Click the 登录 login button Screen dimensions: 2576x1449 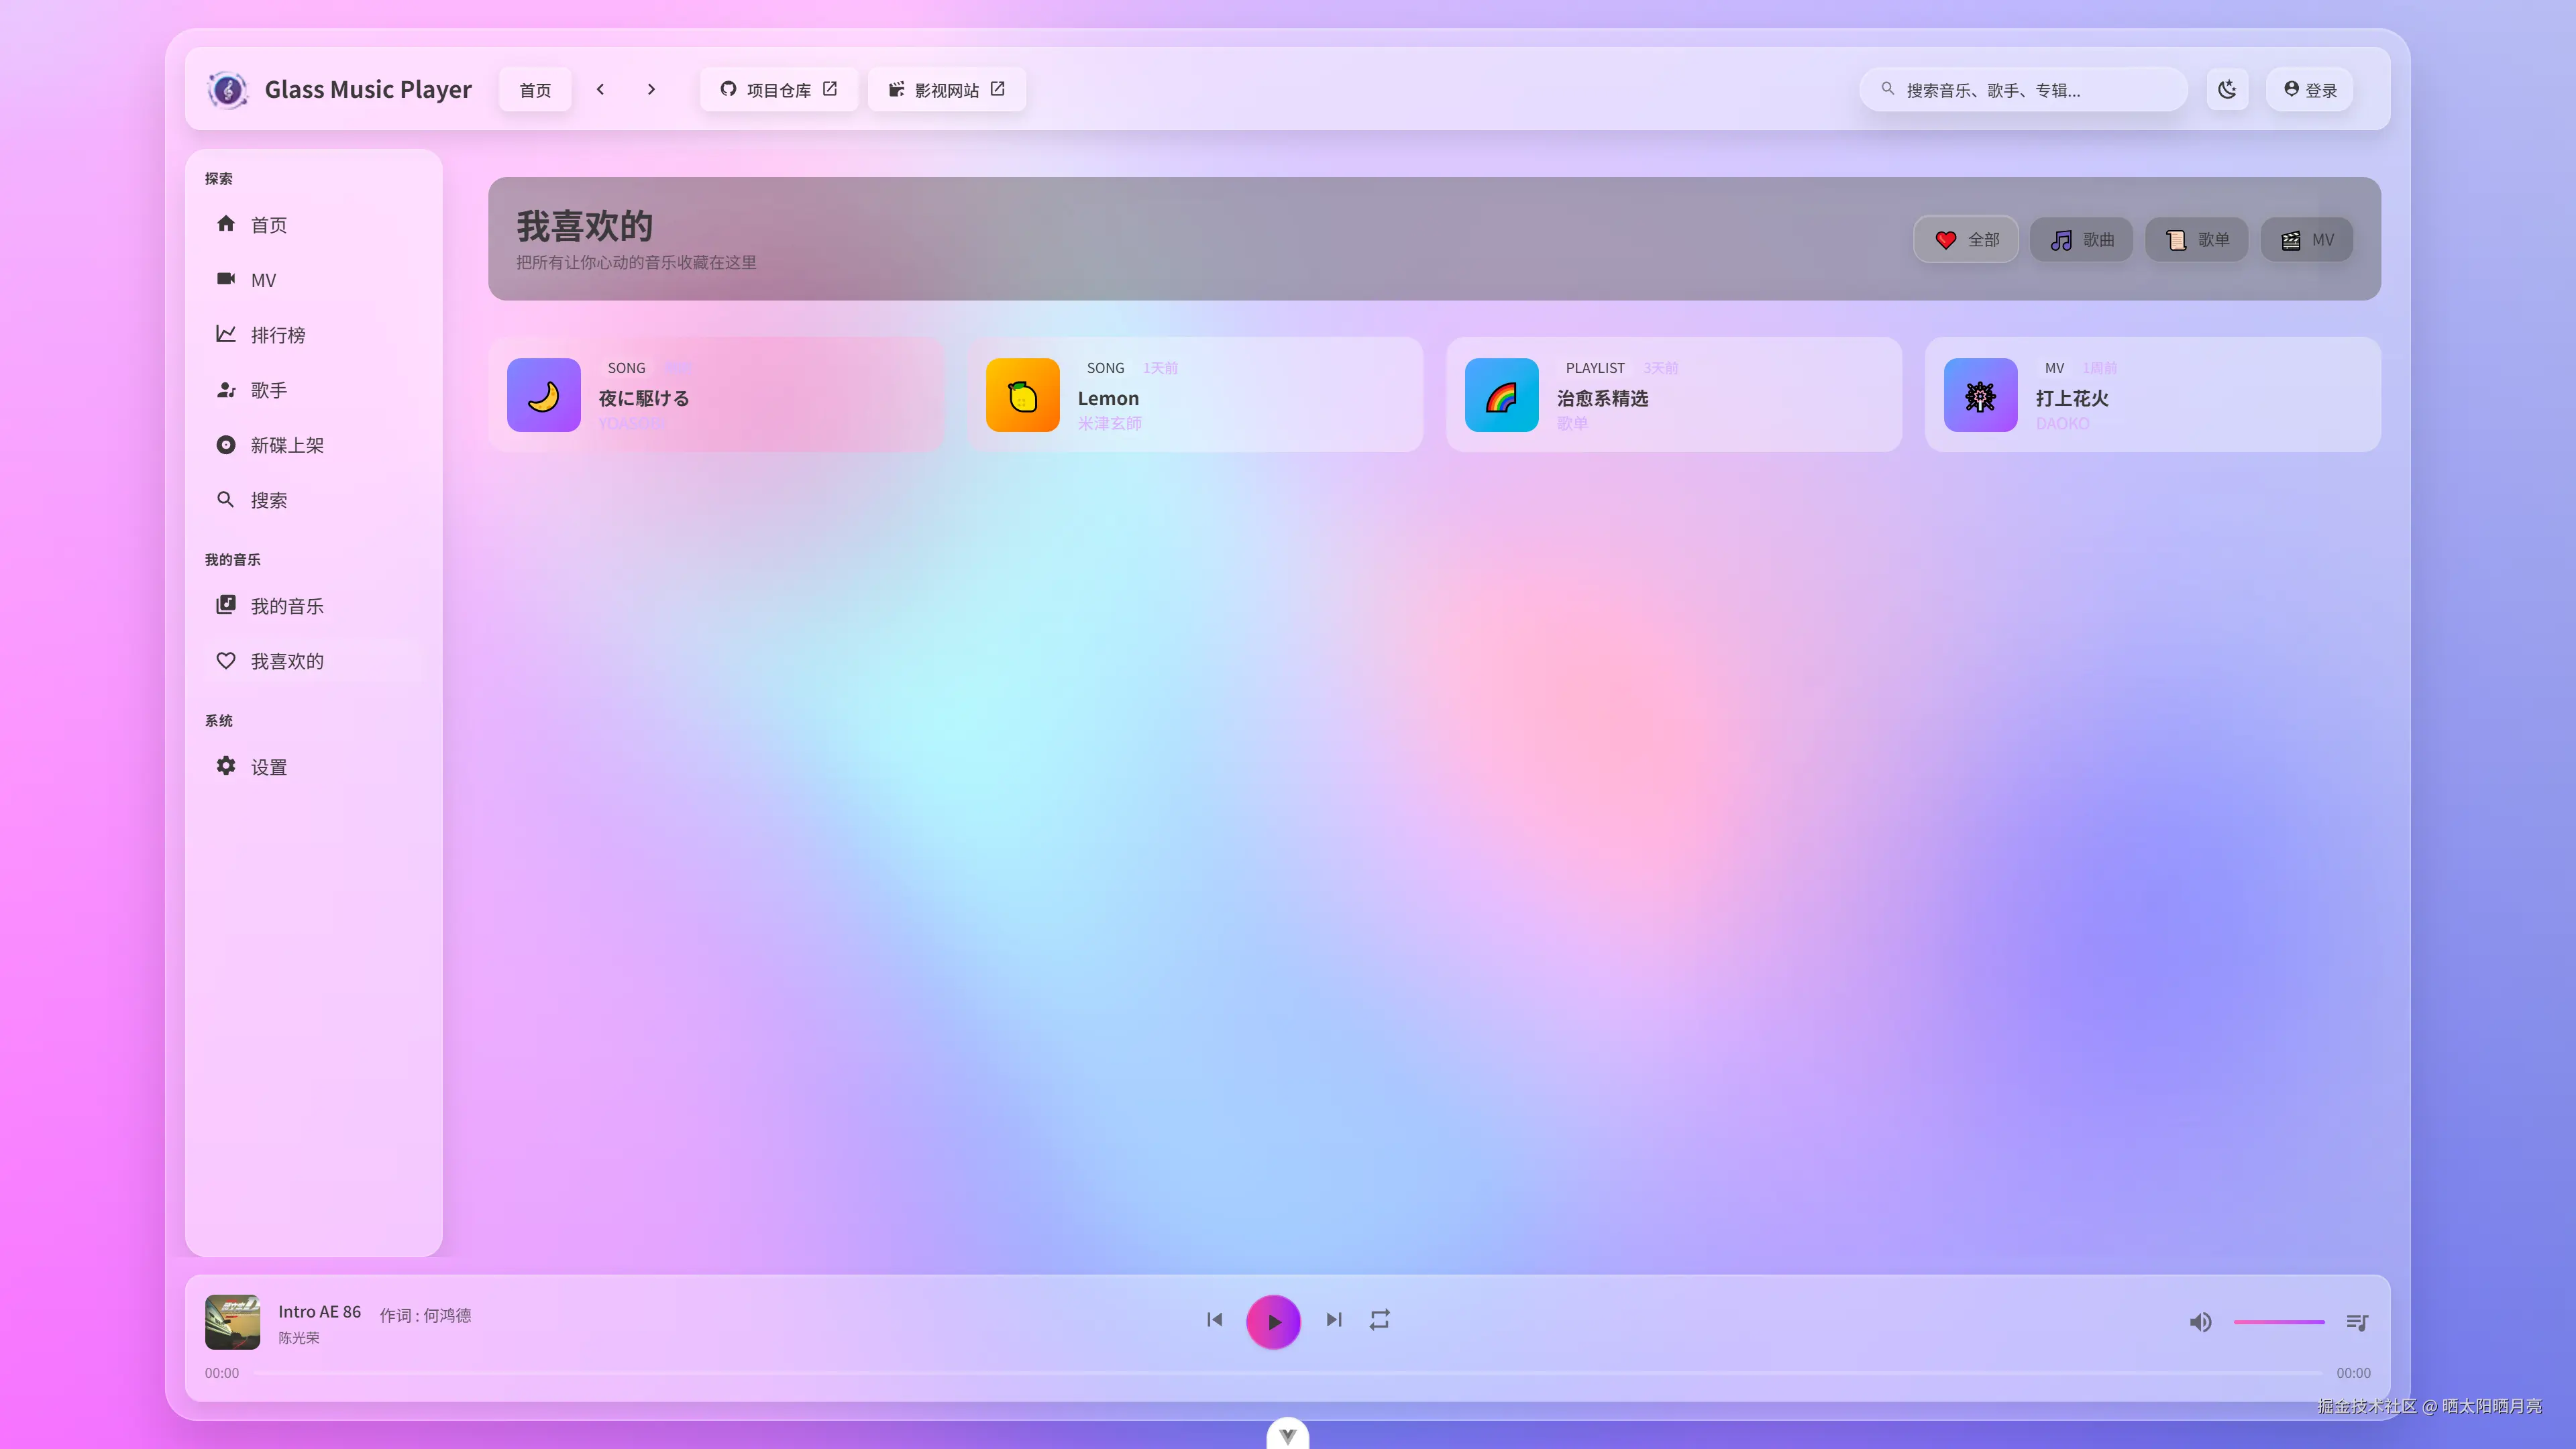[2309, 90]
